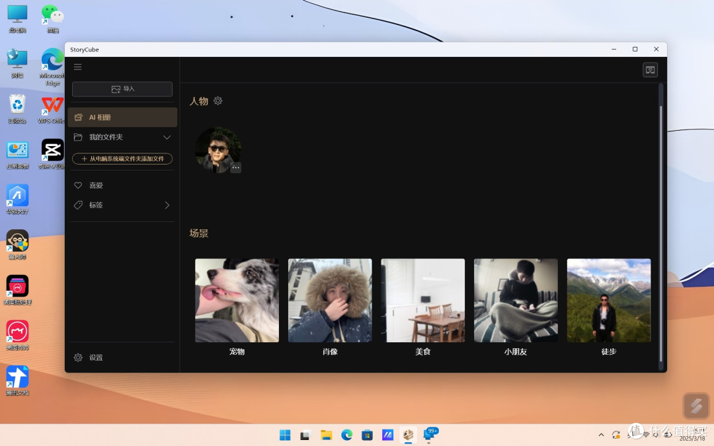Image resolution: width=714 pixels, height=446 pixels.
Task: Select the 网络 desktop icon
Action: click(x=17, y=63)
